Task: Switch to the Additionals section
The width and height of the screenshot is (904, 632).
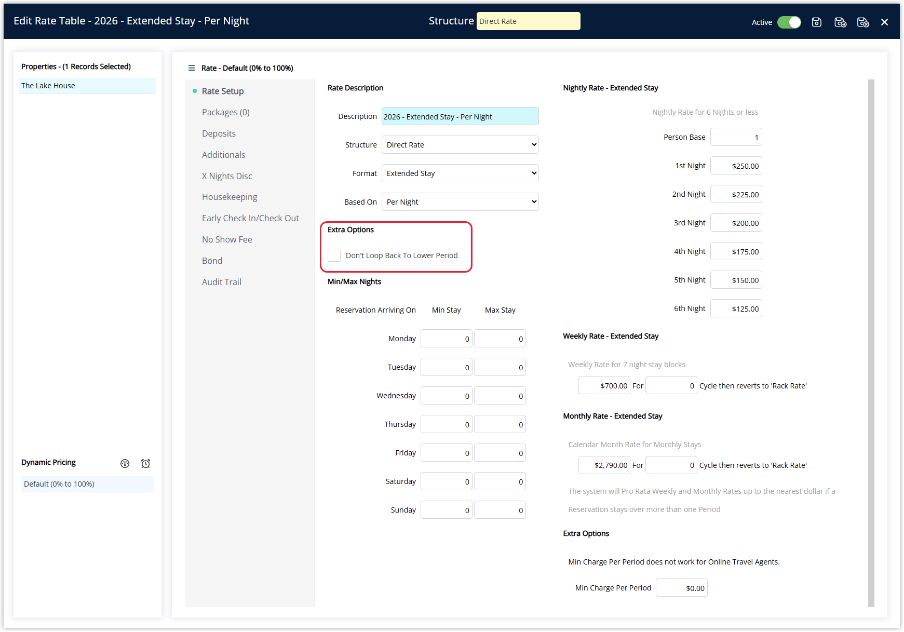Action: click(x=223, y=155)
